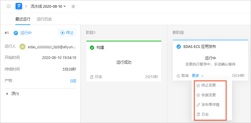Open the 构建 job card title
This screenshot has width=251, height=123.
pyautogui.click(x=100, y=48)
